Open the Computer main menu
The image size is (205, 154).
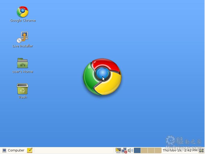pos(13,150)
